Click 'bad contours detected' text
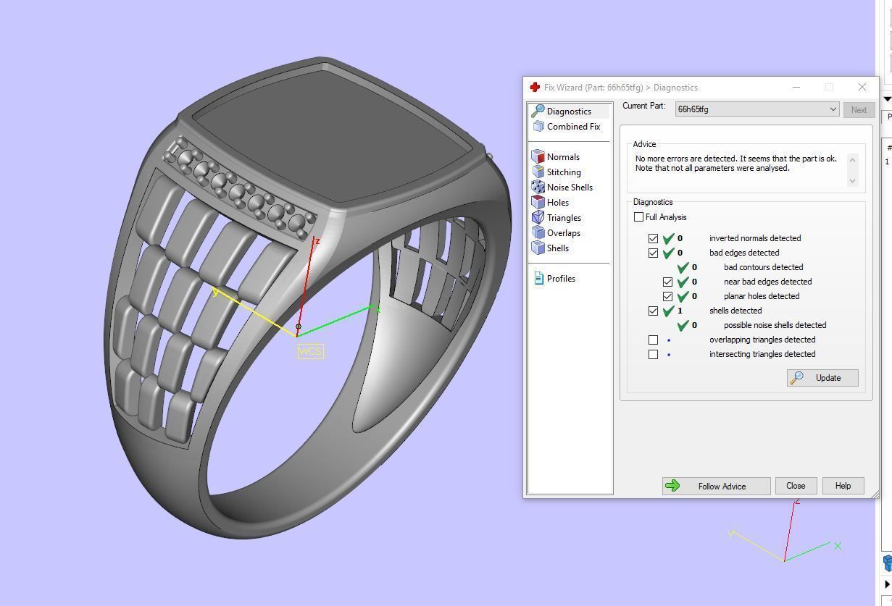This screenshot has height=606, width=892. click(763, 267)
